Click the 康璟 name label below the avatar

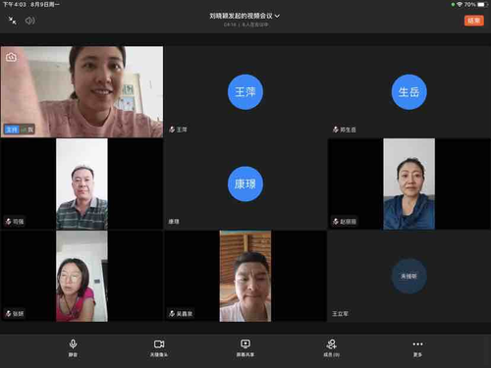(x=174, y=222)
